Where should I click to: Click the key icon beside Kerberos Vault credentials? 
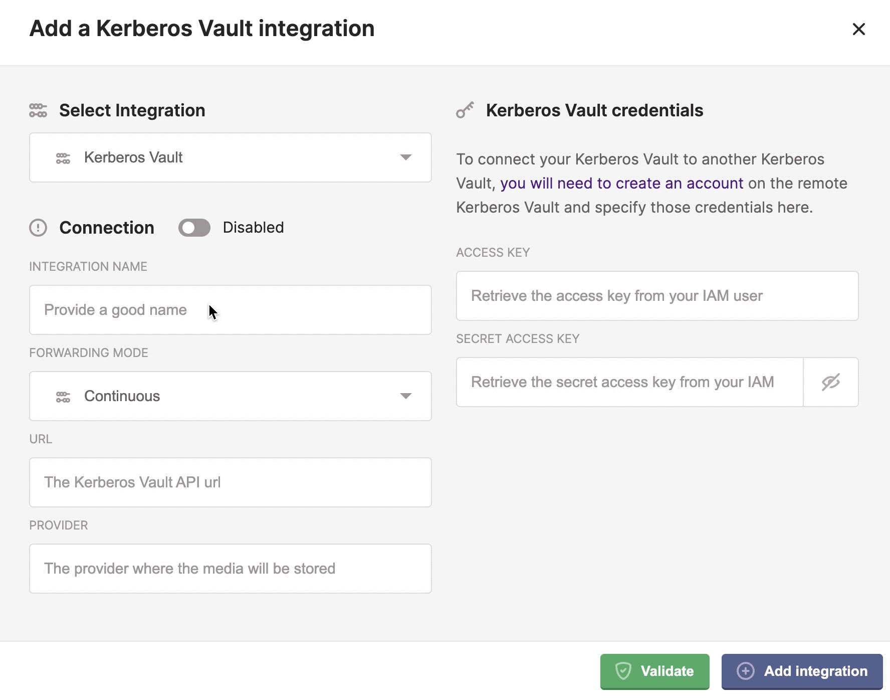465,110
